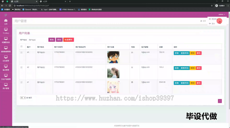Click the ID number 410224199610232001
Image resolution: width=230 pixels, height=128 pixels.
[x=84, y=82]
